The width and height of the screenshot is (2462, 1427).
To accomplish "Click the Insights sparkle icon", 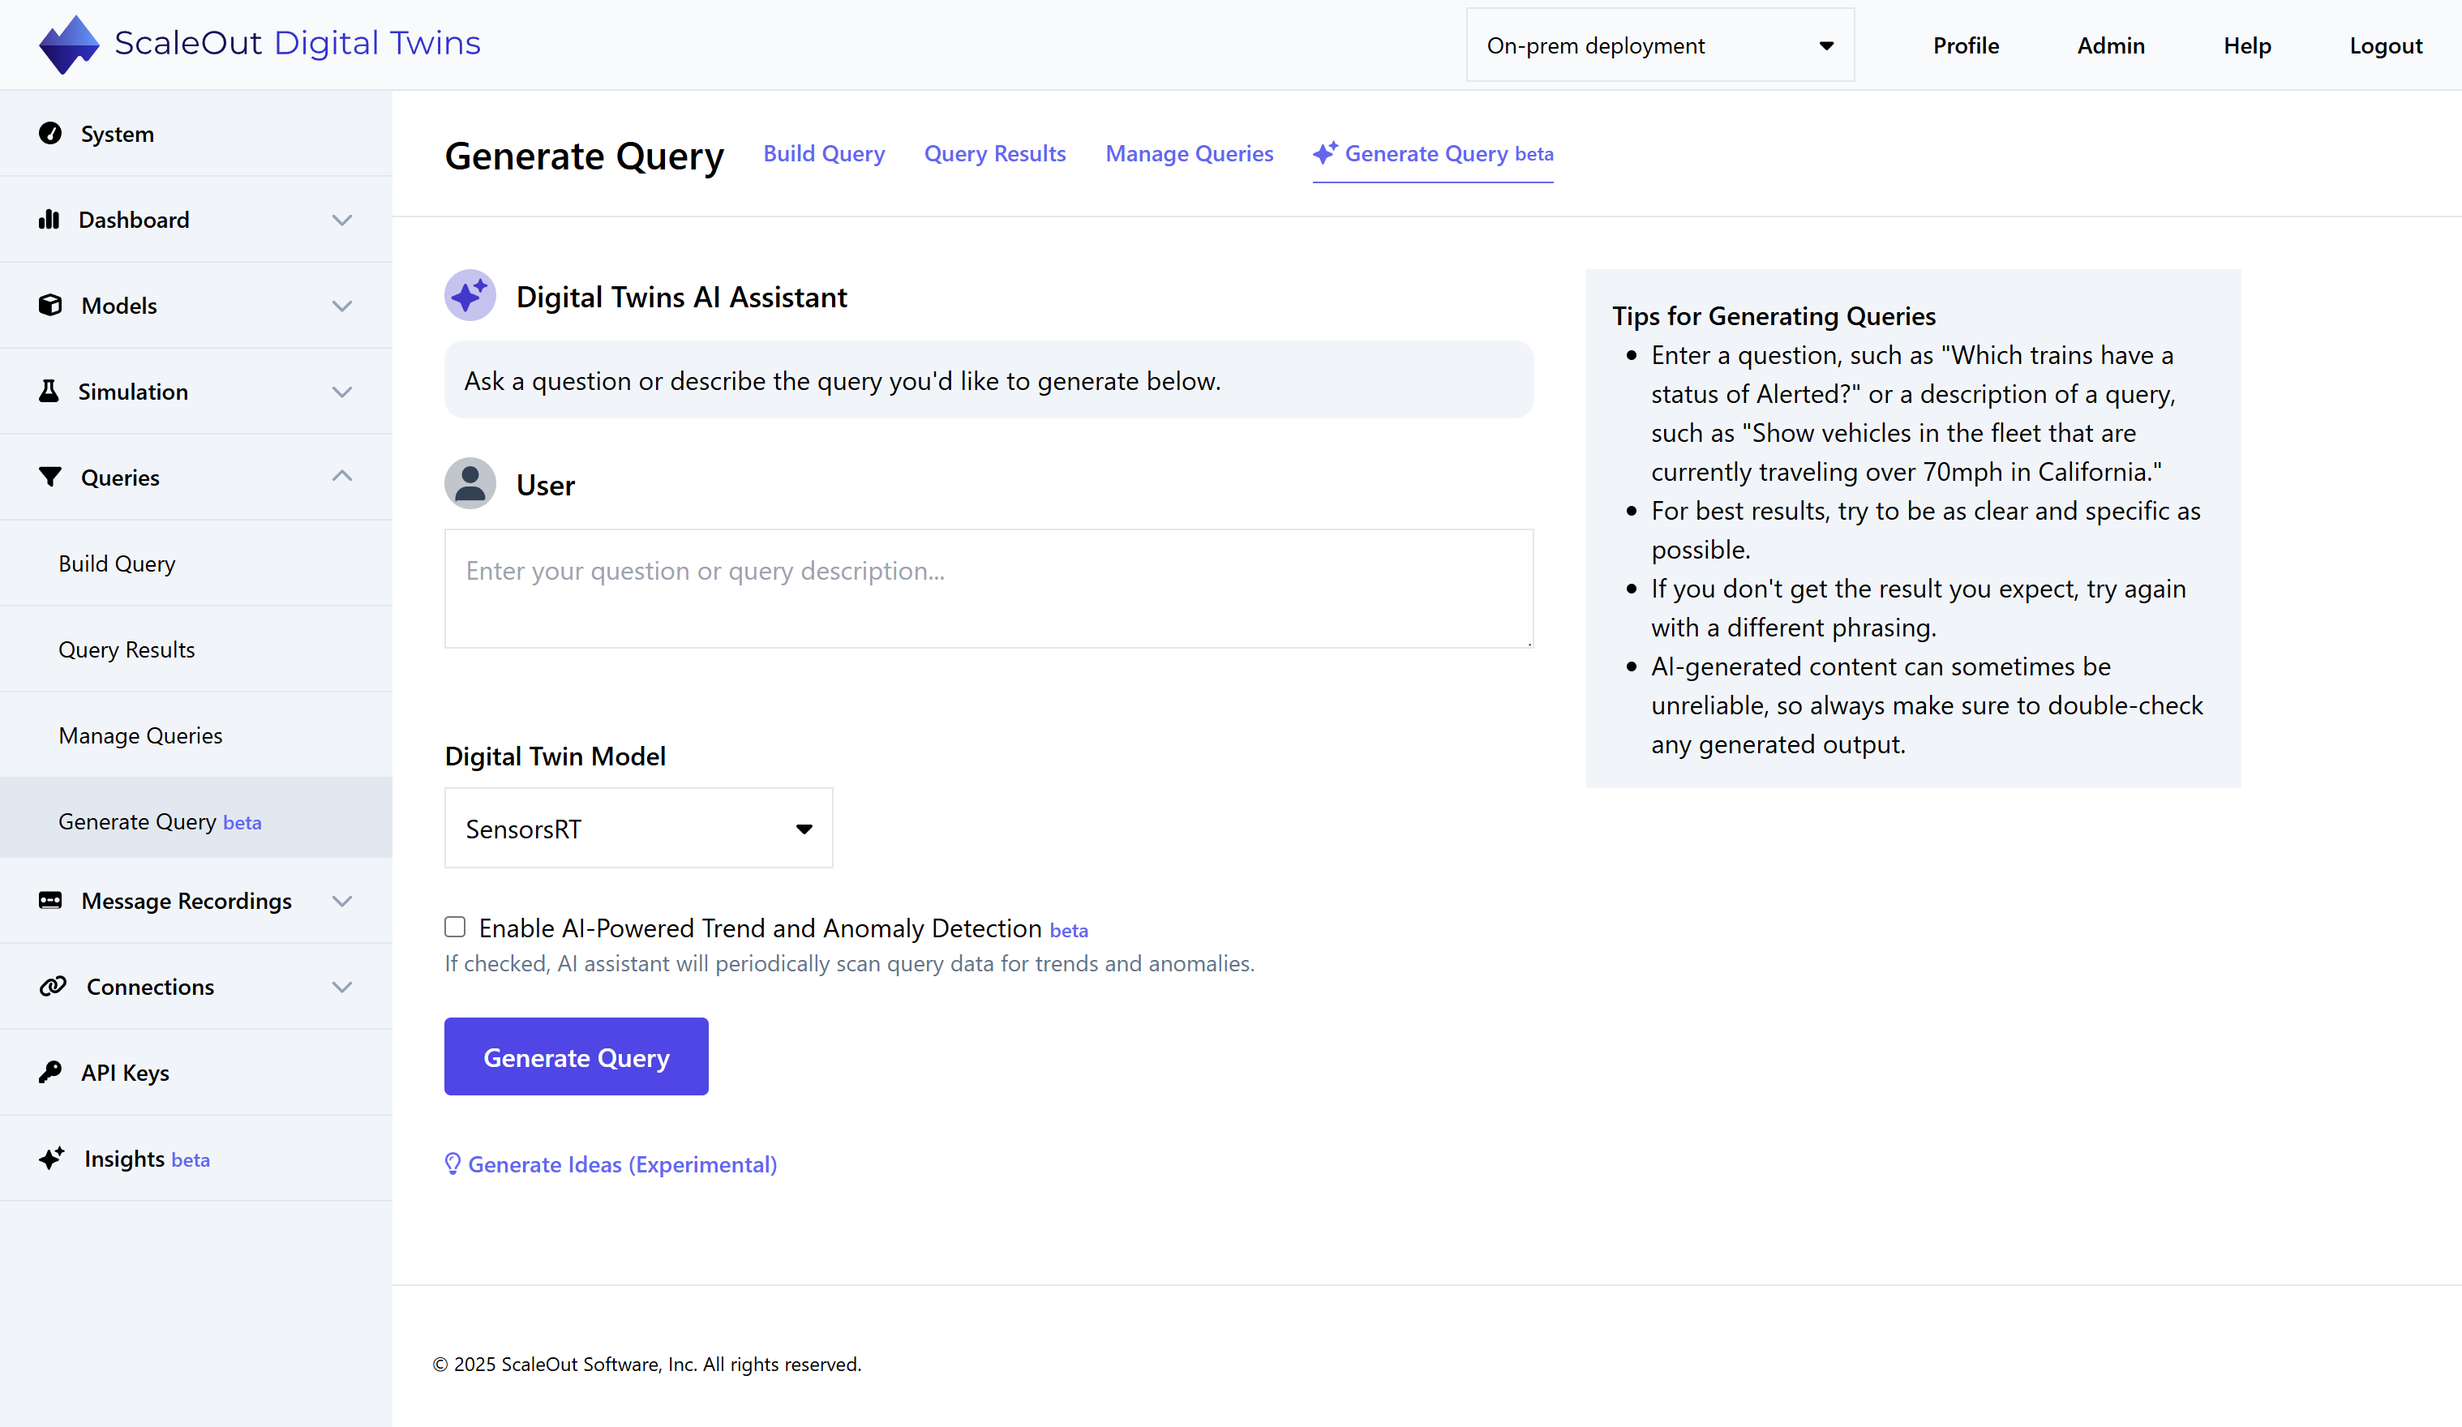I will [x=52, y=1158].
